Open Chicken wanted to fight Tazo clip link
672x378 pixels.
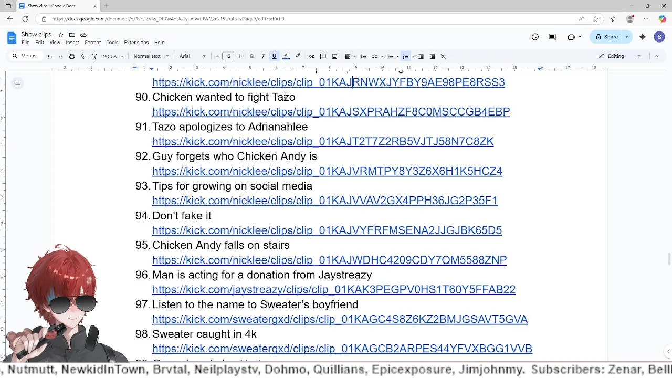331,112
